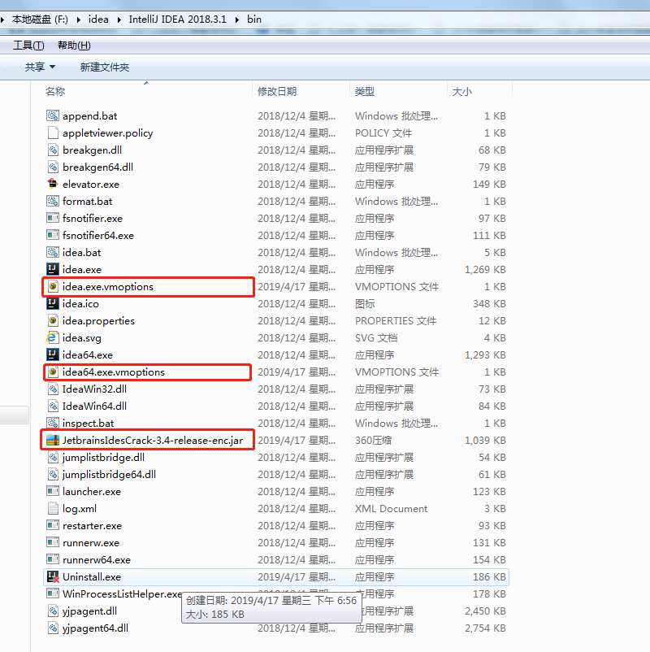Navigate to idea folder in address bar
This screenshot has width=650, height=652.
(x=98, y=20)
